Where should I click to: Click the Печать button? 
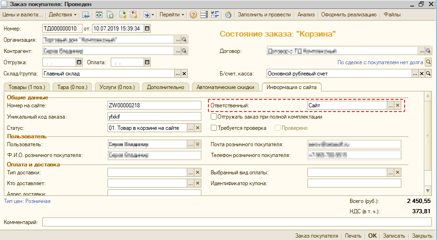click(x=353, y=235)
